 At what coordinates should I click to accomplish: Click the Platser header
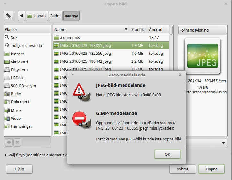point(27,29)
